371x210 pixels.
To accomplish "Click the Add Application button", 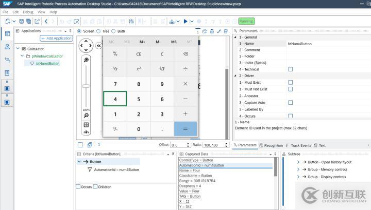I will (56, 38).
